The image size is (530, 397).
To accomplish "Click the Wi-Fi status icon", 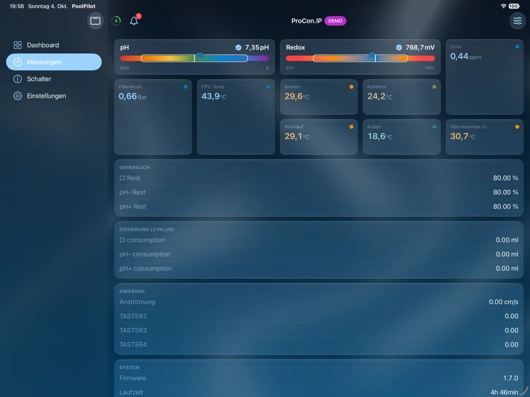I will (503, 6).
